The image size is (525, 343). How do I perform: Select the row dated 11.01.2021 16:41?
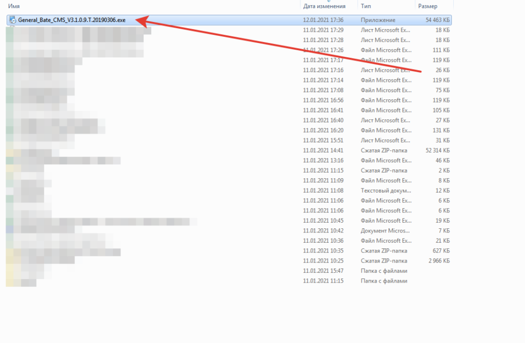coord(229,110)
